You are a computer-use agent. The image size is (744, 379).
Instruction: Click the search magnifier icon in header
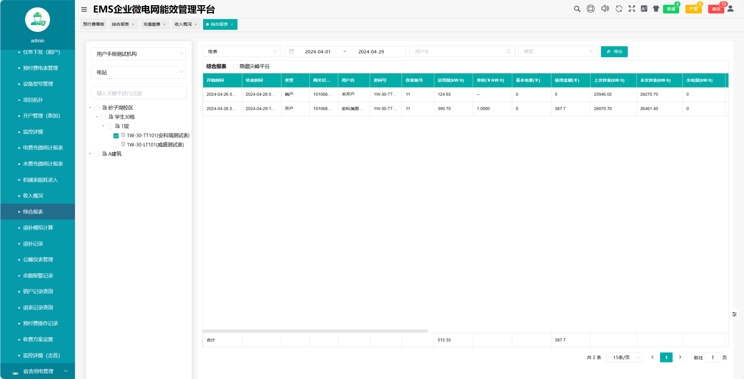577,9
